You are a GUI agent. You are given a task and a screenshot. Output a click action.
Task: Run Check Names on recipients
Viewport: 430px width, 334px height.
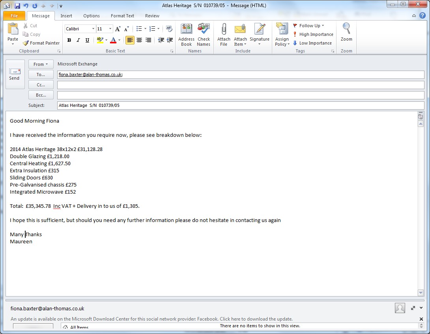click(204, 35)
